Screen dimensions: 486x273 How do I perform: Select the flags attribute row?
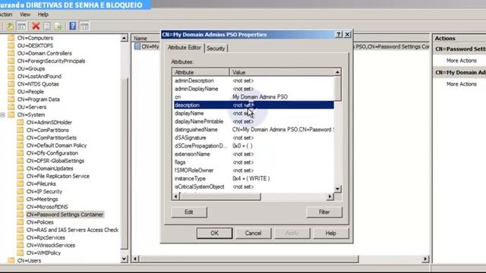254,162
